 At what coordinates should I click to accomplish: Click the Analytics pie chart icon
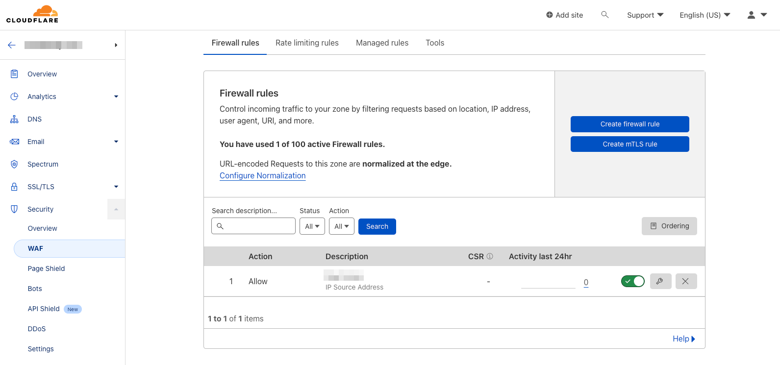(x=14, y=97)
